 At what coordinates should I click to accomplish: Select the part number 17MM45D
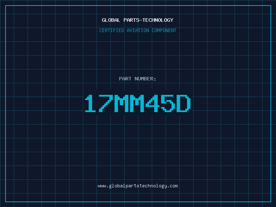click(x=138, y=103)
